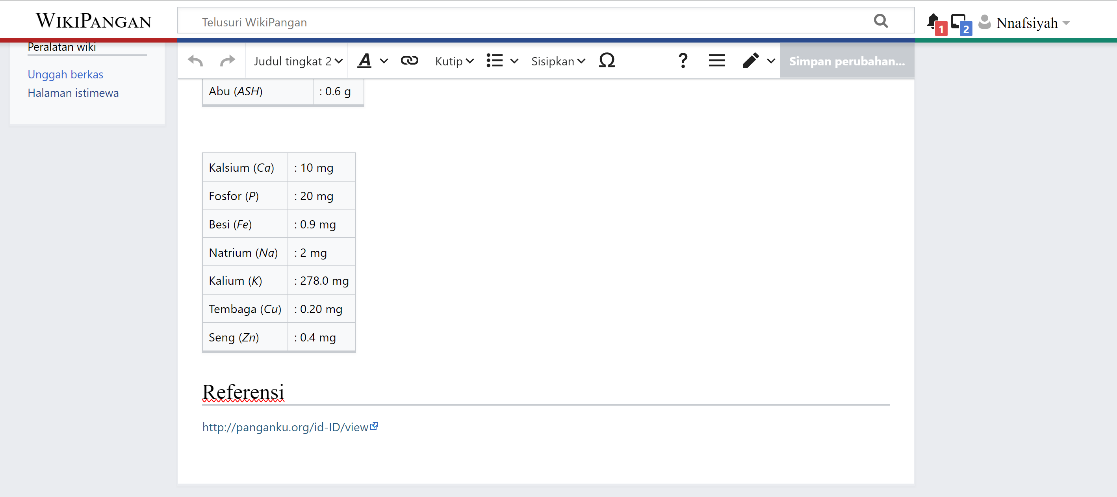The height and width of the screenshot is (497, 1117).
Task: Open the Halaman istimewa link
Action: (x=73, y=93)
